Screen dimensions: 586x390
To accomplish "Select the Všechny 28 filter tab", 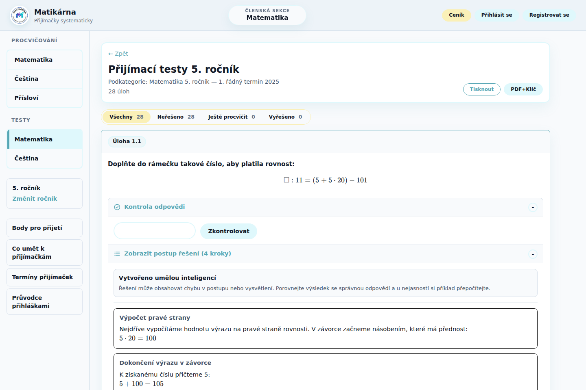I will pyautogui.click(x=127, y=117).
